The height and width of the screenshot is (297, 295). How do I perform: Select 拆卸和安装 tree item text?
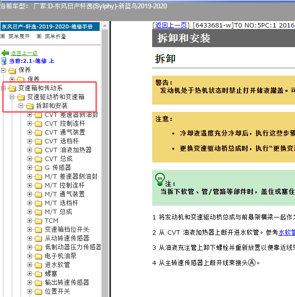52,106
